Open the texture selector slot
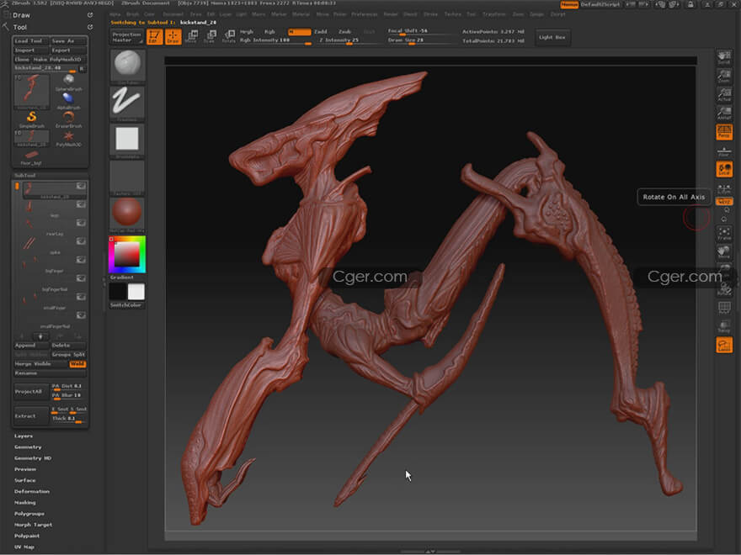 point(128,177)
